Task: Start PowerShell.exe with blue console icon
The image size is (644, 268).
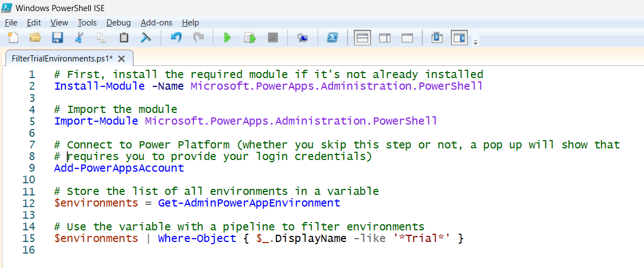Action: [333, 38]
